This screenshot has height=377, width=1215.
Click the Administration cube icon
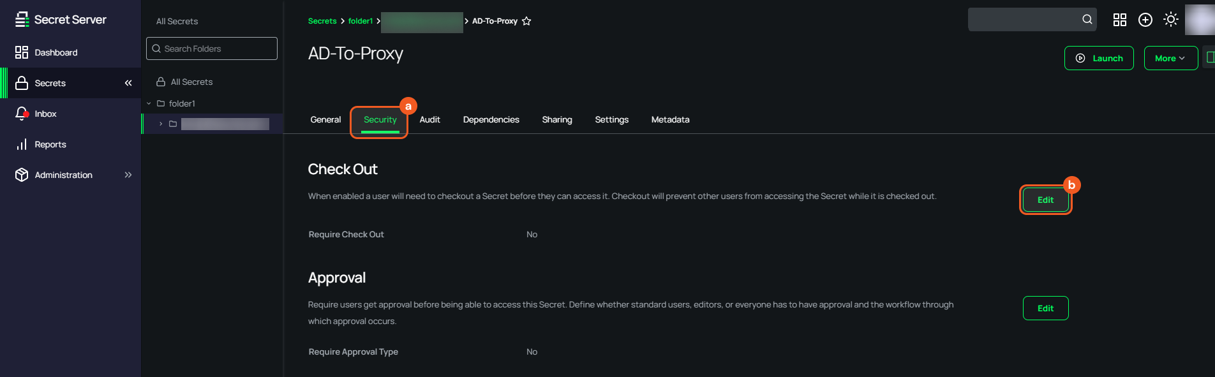22,175
